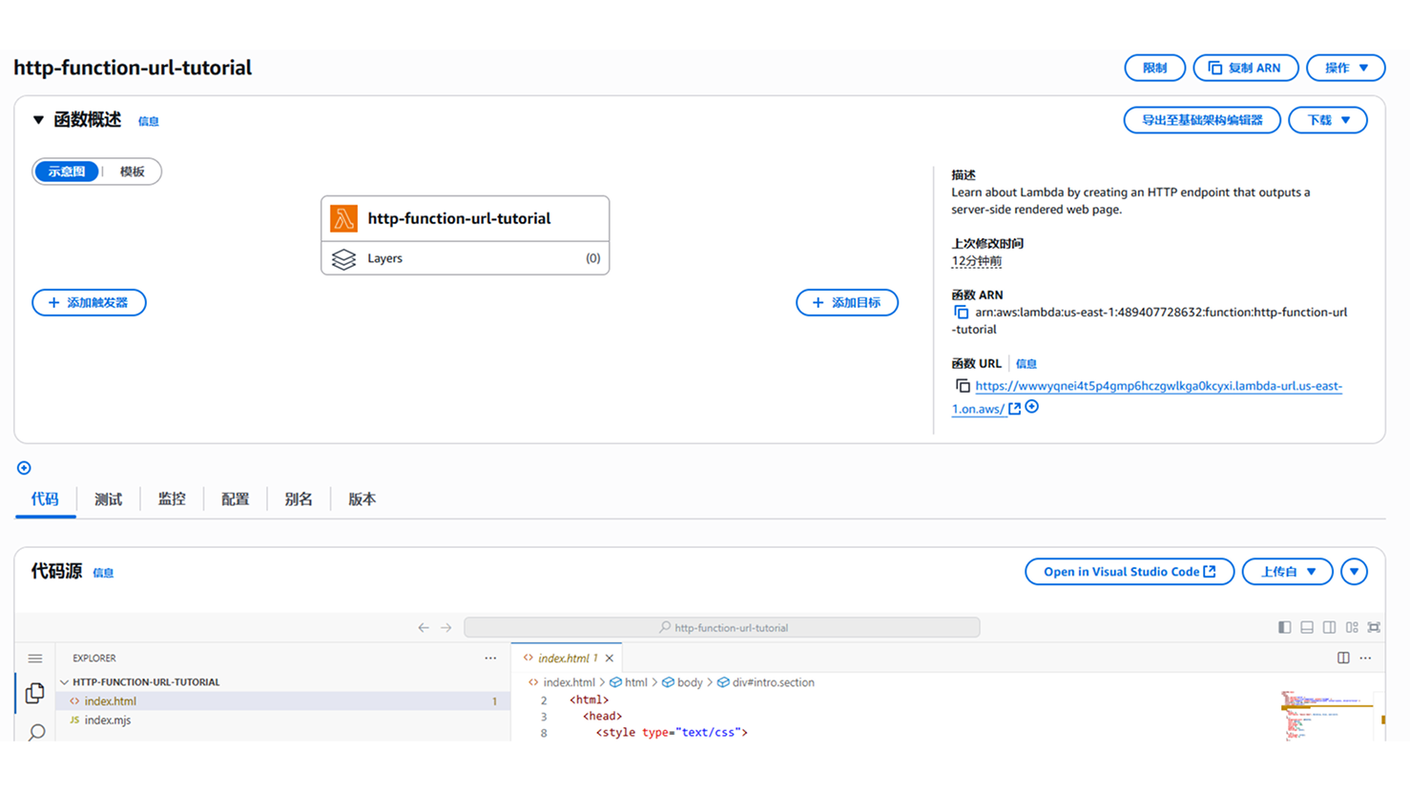The width and height of the screenshot is (1410, 791).
Task: Click the search magnifier icon in the editor sidebar
Action: (36, 732)
